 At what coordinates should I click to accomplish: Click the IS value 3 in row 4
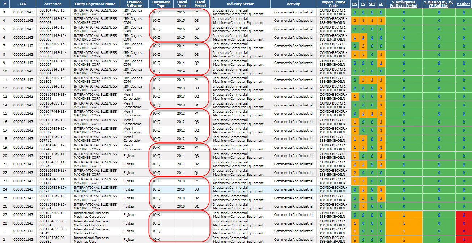pyautogui.click(x=363, y=21)
